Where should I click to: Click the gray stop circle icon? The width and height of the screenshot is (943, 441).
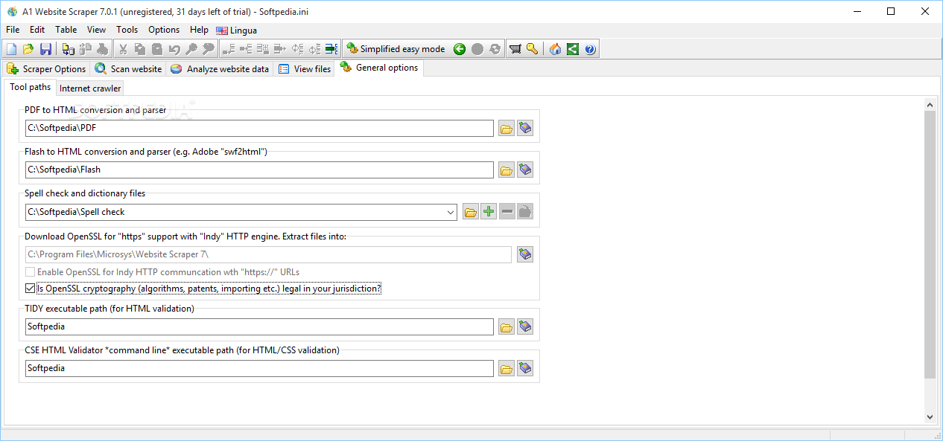pos(477,49)
